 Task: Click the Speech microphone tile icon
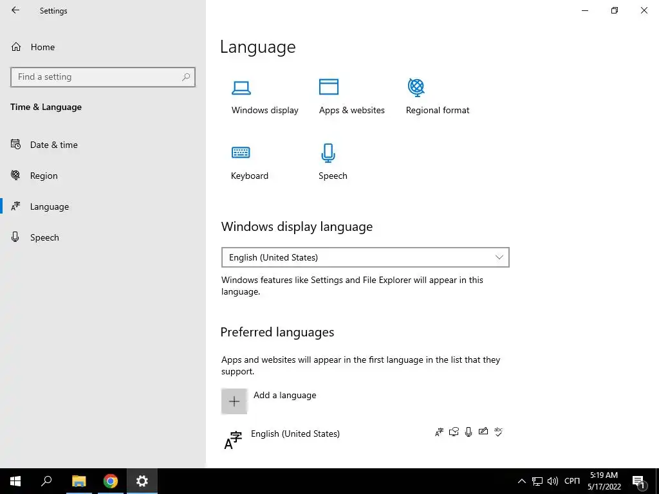[x=328, y=153]
